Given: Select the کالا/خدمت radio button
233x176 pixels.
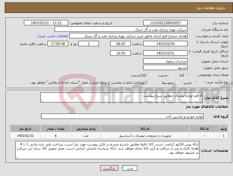Looking at the screenshot, I should (151, 75).
